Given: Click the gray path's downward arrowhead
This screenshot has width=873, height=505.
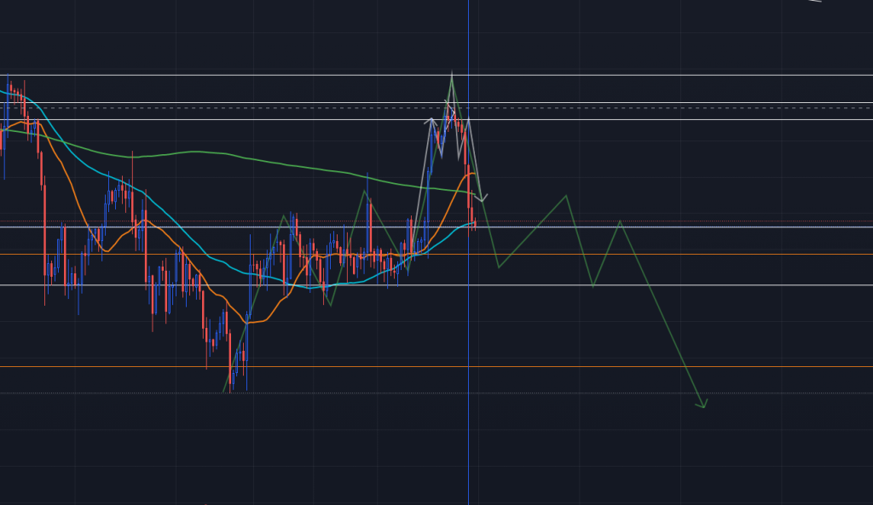Looking at the screenshot, I should (482, 199).
